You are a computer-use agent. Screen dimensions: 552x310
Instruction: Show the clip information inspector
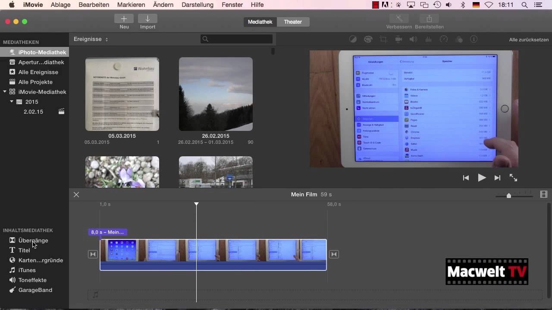(474, 39)
